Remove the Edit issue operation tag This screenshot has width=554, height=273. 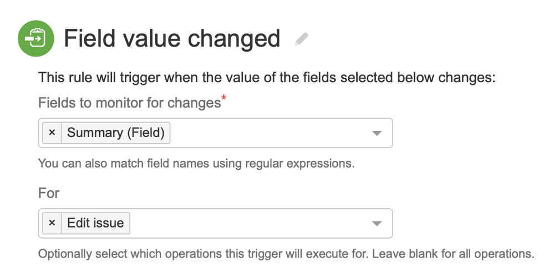(52, 223)
